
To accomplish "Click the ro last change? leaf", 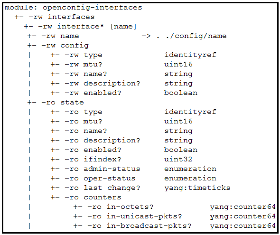I will pos(95,188).
